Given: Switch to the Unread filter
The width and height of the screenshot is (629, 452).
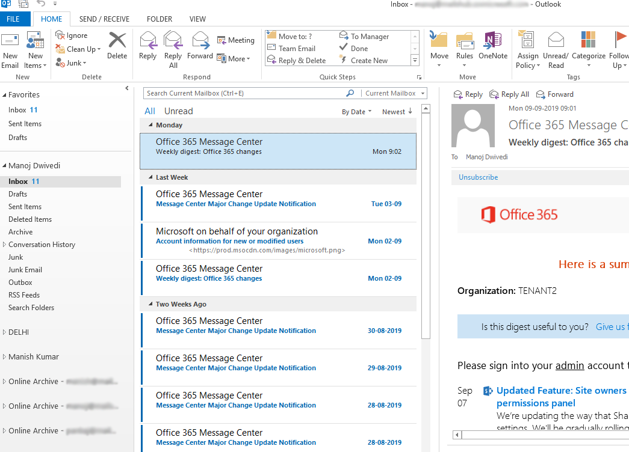Looking at the screenshot, I should [x=178, y=111].
